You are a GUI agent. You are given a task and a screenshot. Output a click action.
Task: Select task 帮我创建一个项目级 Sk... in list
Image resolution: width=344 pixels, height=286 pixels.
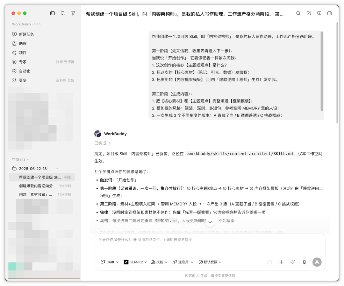[x=42, y=177]
